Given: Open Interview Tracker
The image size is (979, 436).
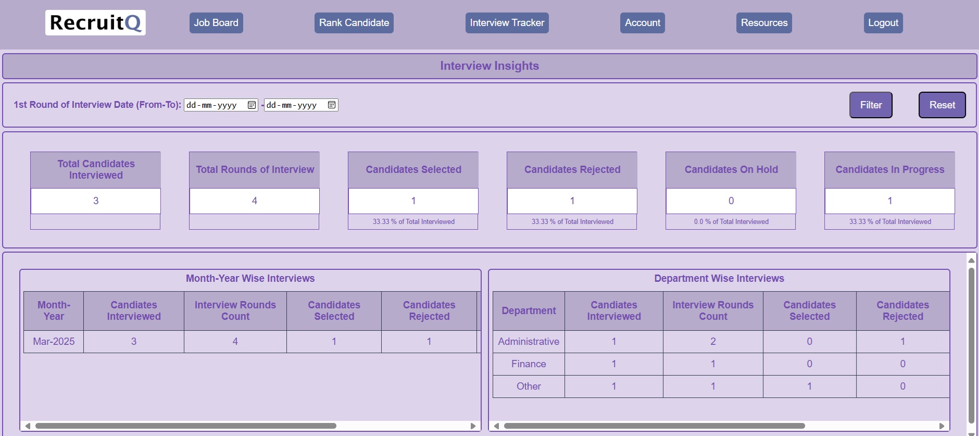Looking at the screenshot, I should (x=507, y=23).
